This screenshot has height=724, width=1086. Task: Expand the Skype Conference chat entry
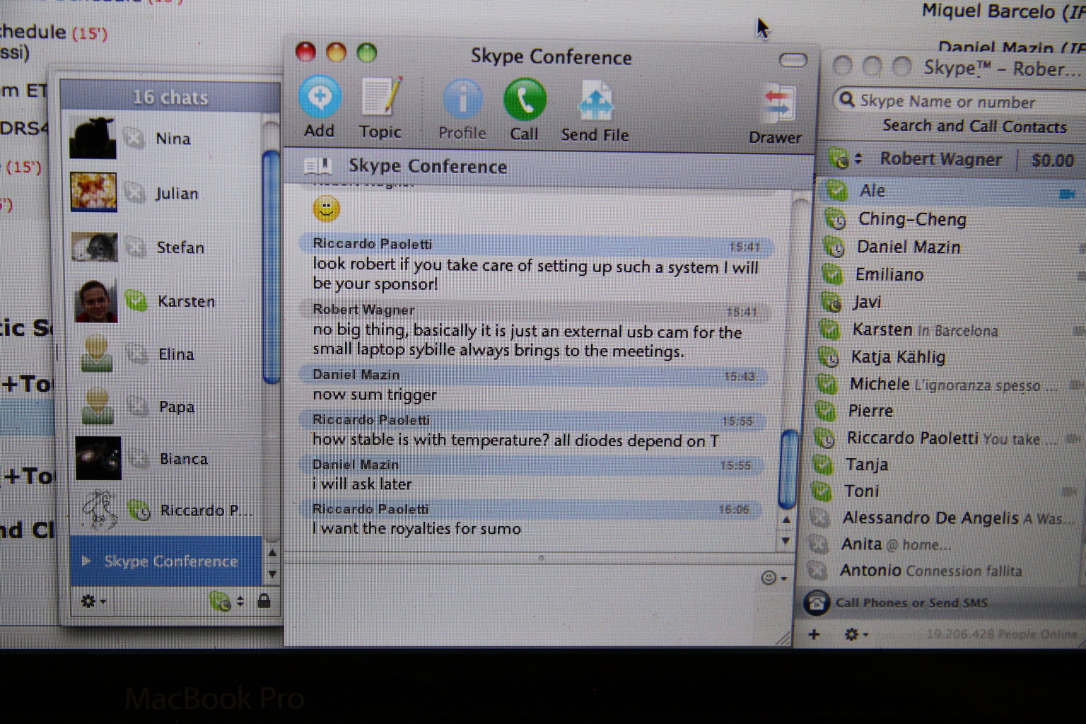tap(86, 561)
